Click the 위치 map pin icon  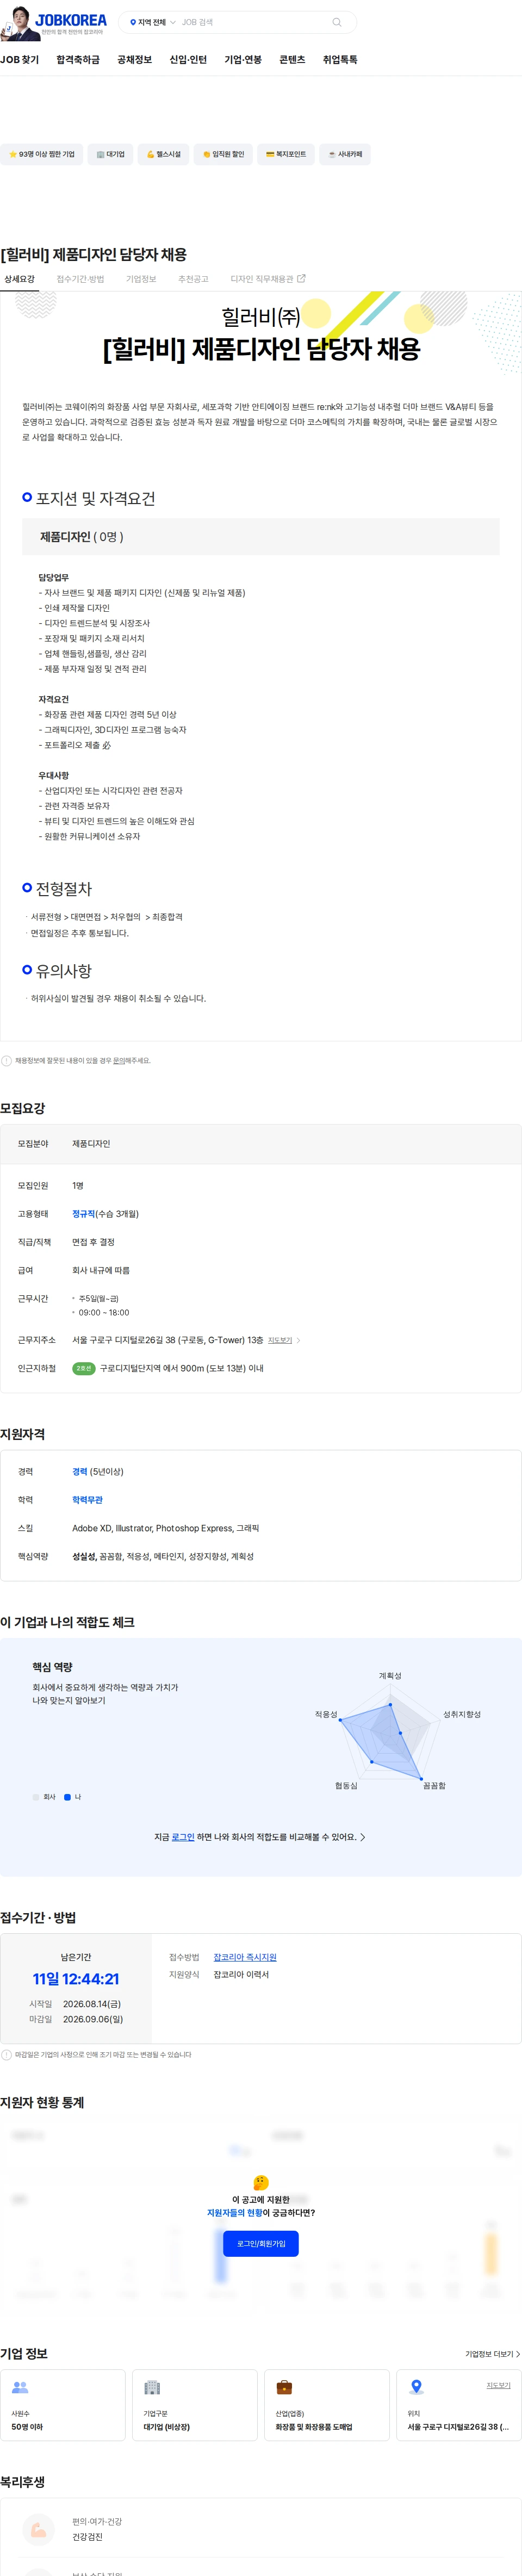click(417, 2388)
